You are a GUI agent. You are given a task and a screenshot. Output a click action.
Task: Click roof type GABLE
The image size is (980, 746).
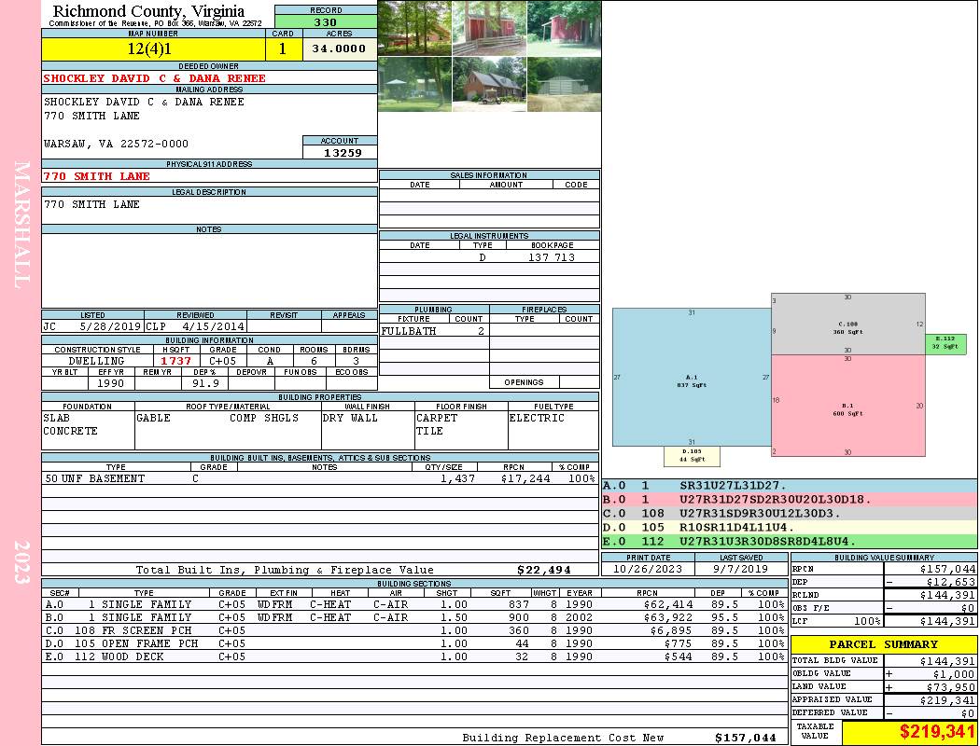tap(153, 418)
